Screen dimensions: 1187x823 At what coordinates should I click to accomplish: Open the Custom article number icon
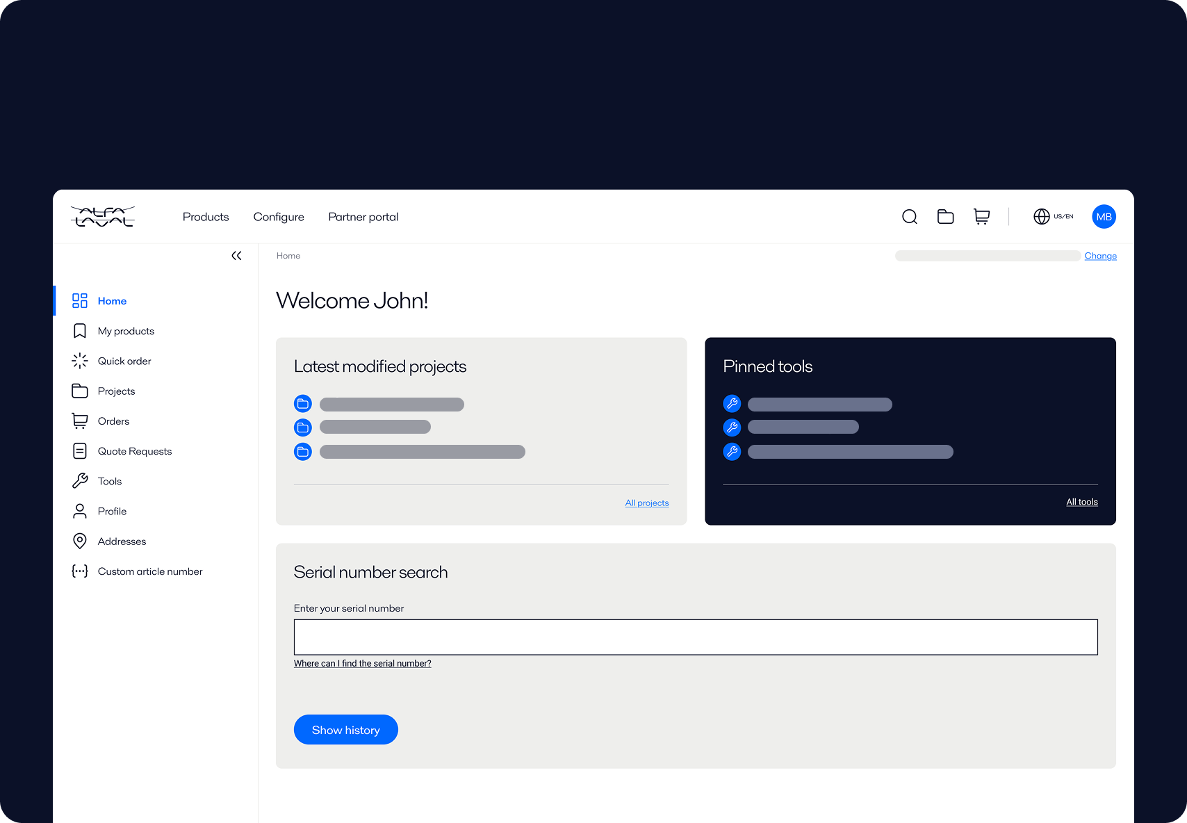point(79,571)
